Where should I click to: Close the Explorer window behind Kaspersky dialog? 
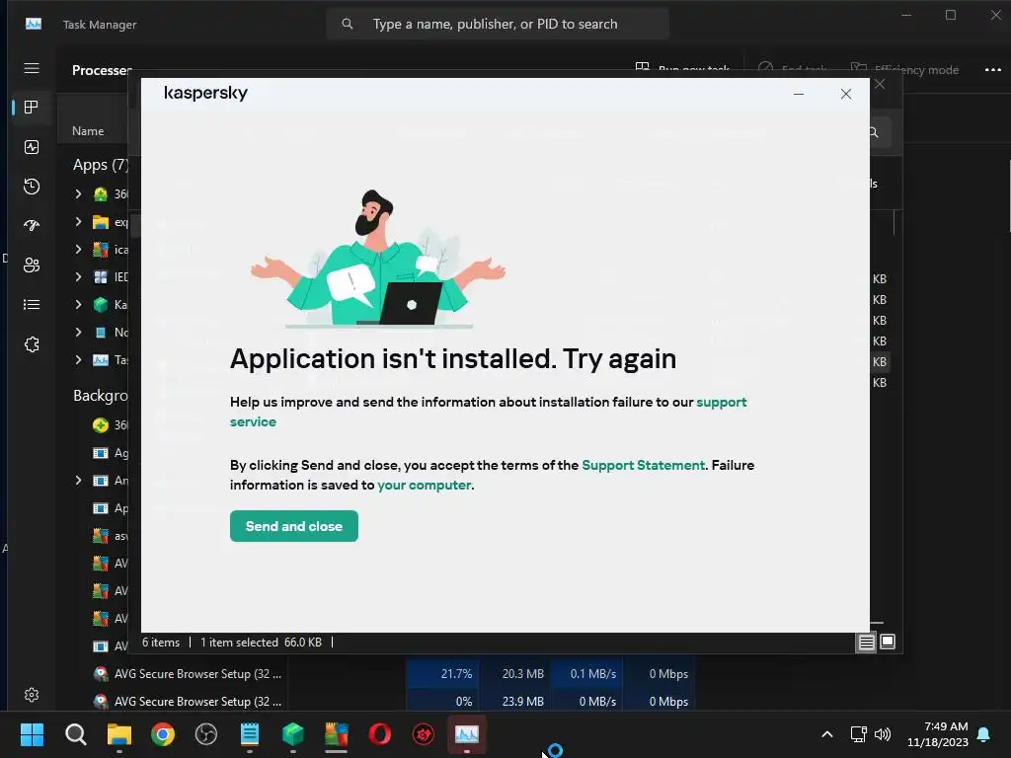pyautogui.click(x=880, y=85)
